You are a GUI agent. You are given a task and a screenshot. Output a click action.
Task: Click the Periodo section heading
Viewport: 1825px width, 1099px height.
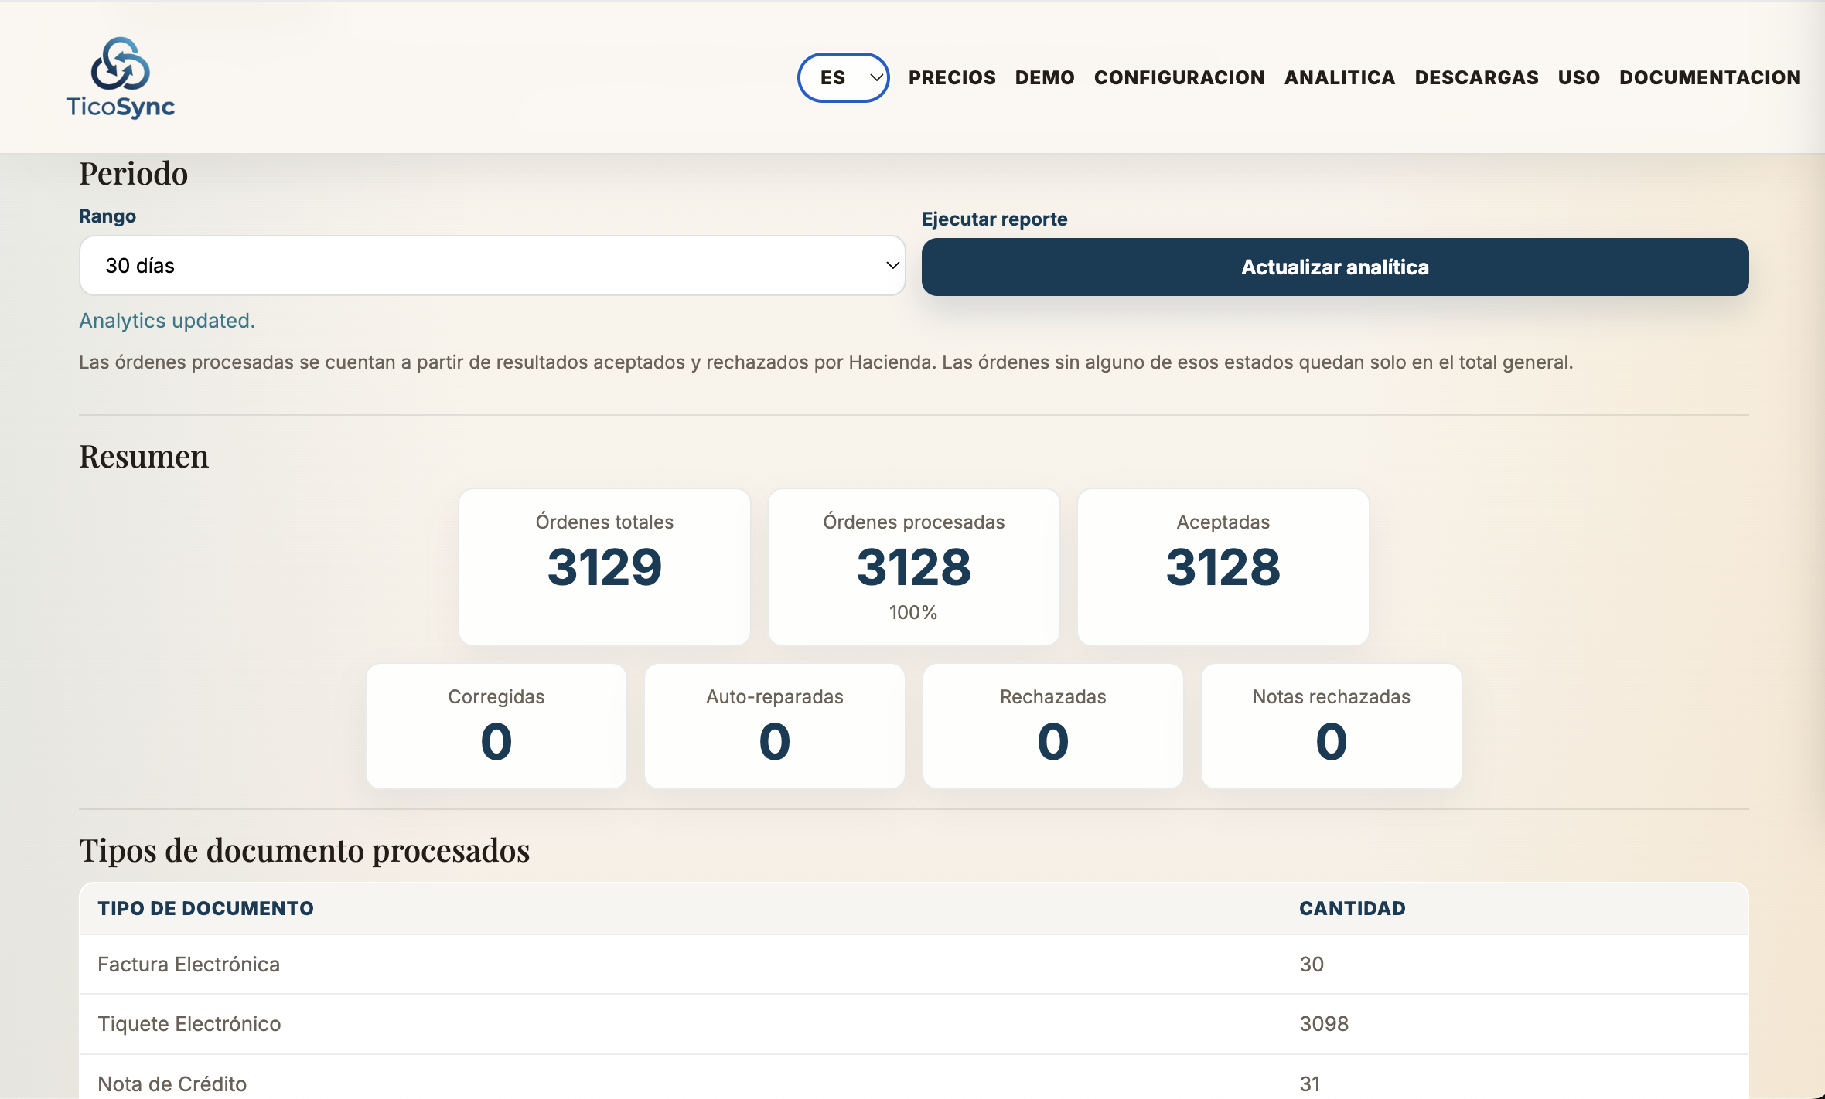(134, 173)
